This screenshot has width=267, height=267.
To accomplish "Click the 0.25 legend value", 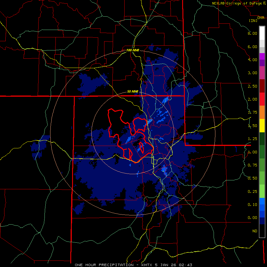I will point(252,192).
